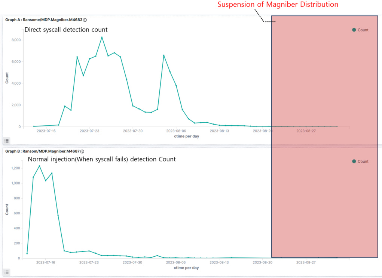
Task: Click the Normal injection detection Count label
Action: [102, 159]
